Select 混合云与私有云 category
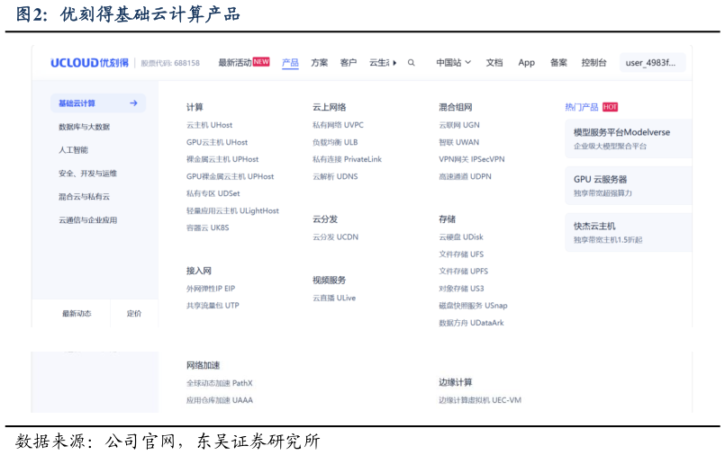Image resolution: width=725 pixels, height=455 pixels. [84, 196]
